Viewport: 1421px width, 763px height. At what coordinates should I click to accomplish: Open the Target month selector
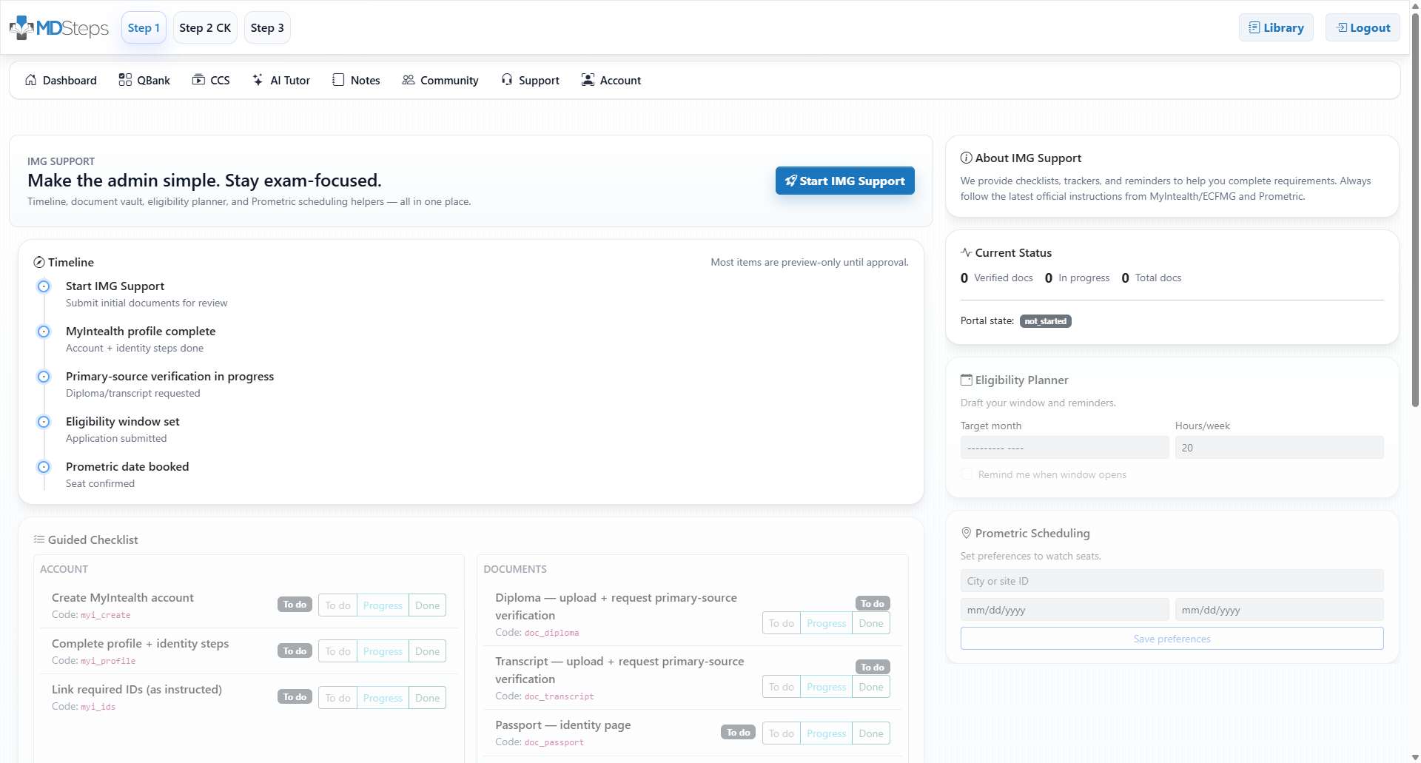pos(1064,447)
